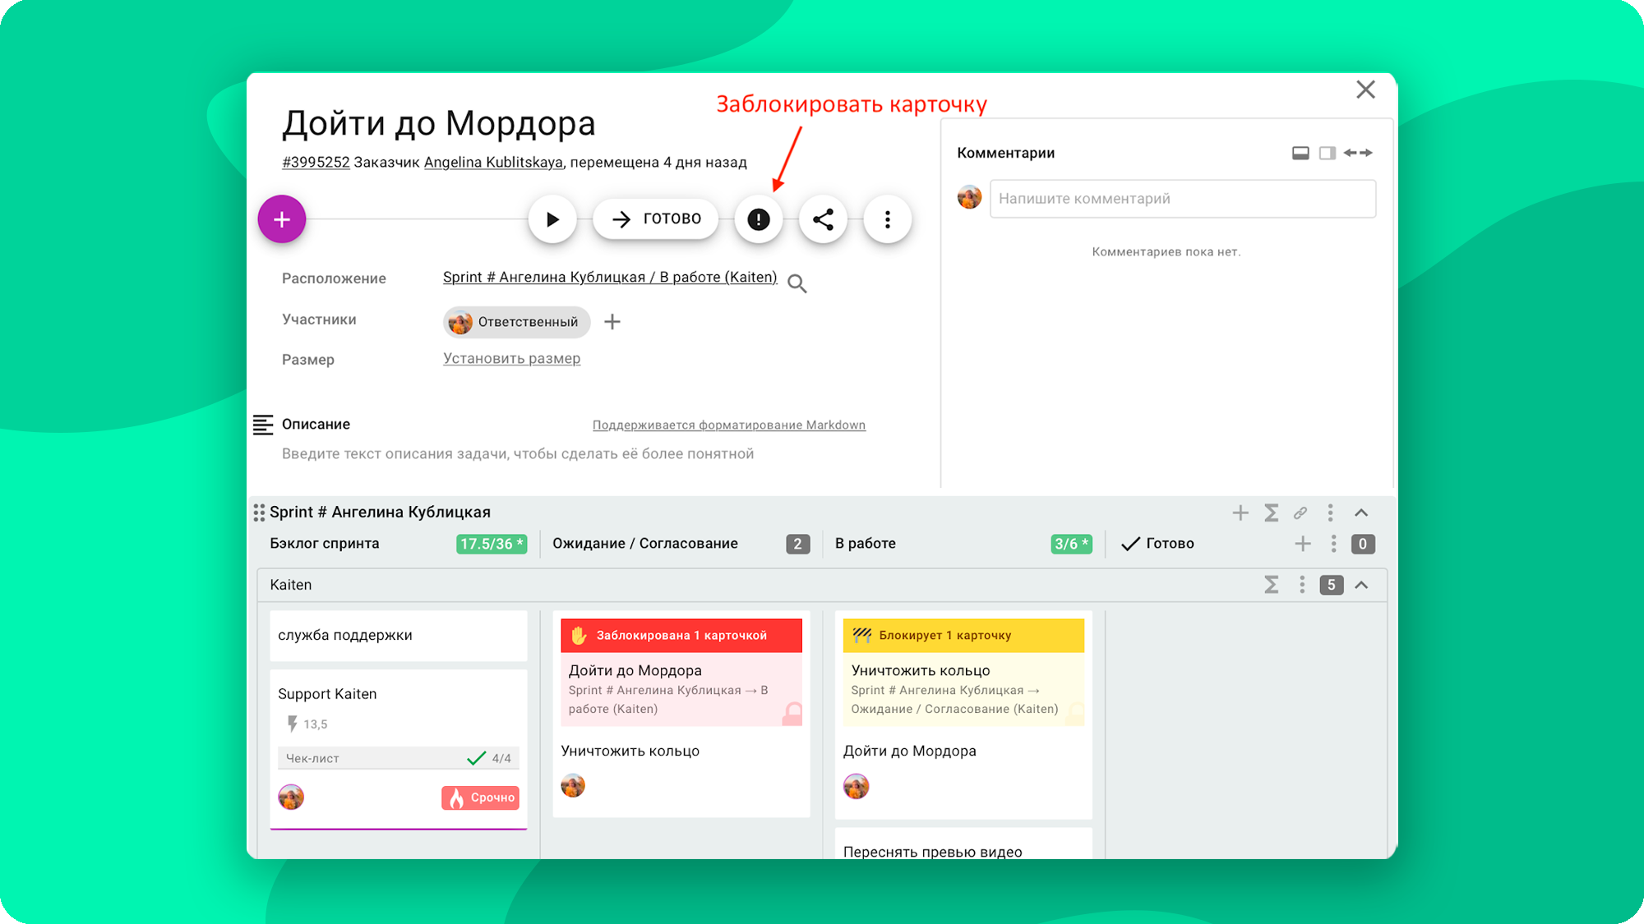Viewport: 1644px width, 924px height.
Task: Click the Готово column count badge 0
Action: coord(1363,544)
